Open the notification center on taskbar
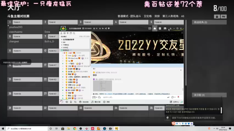This screenshot has height=131, width=234. pyautogui.click(x=230, y=128)
